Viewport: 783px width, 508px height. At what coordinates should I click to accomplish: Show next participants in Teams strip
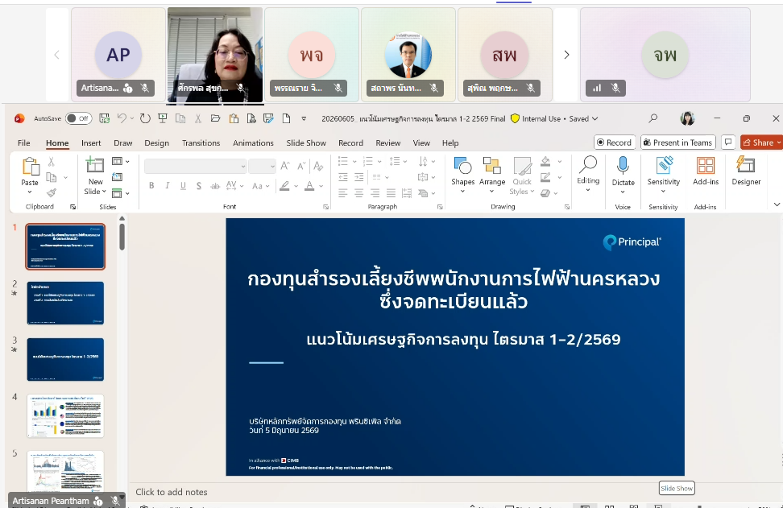[566, 55]
